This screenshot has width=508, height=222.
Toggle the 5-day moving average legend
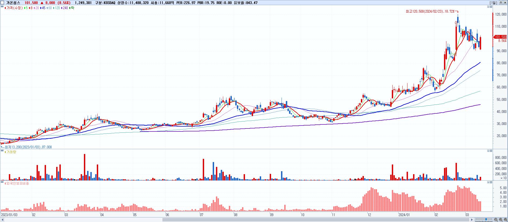tap(26, 8)
